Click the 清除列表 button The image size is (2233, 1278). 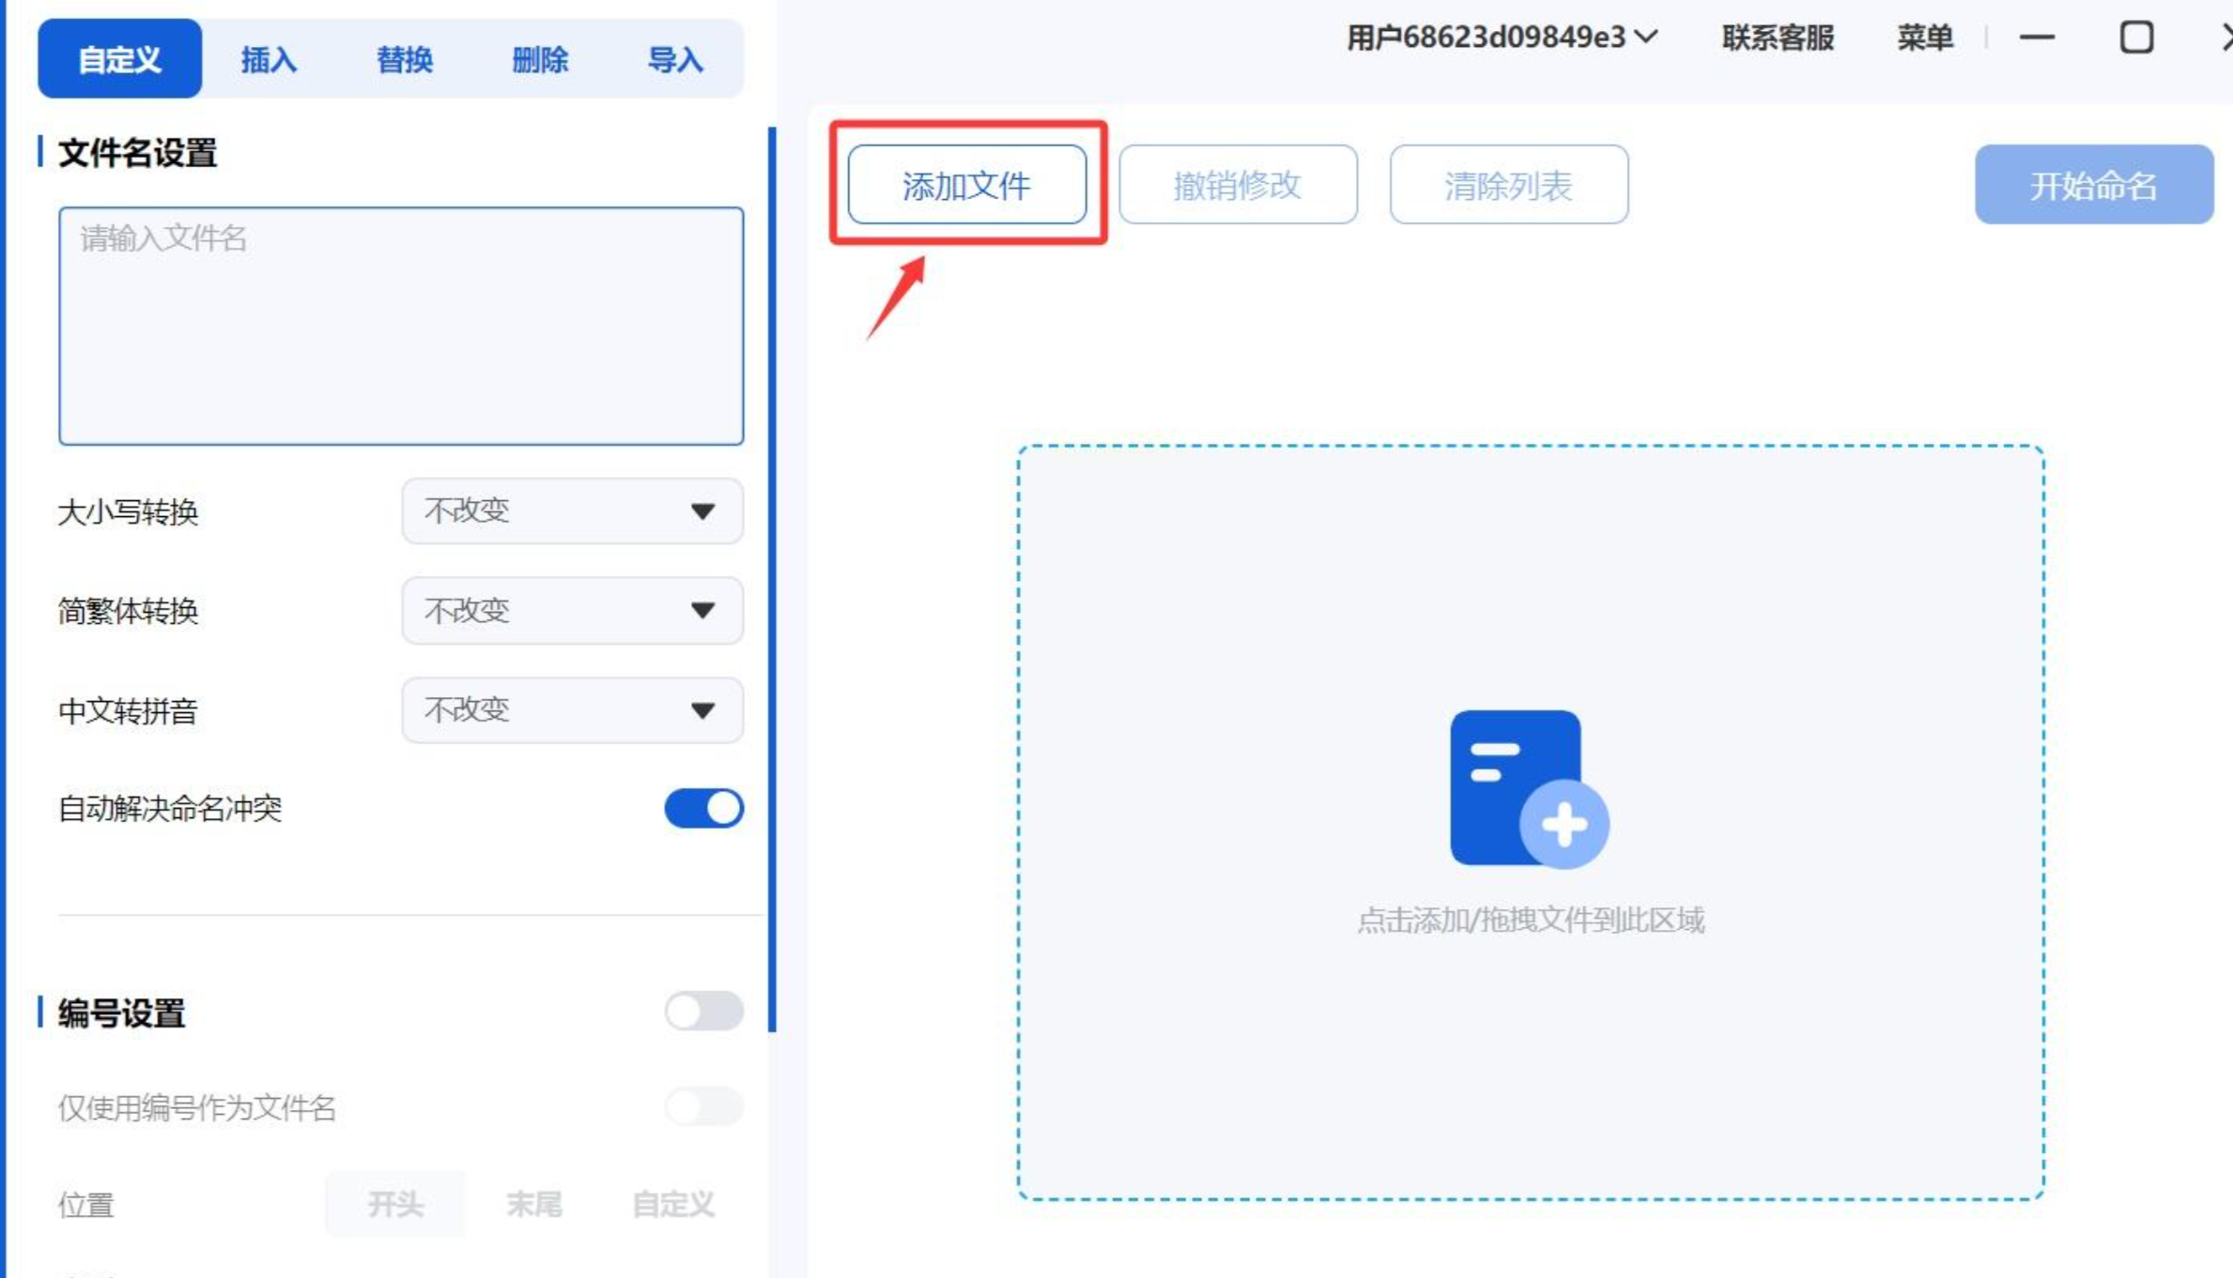coord(1508,185)
